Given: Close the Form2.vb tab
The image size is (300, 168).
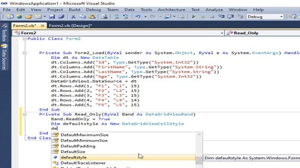Looking at the screenshot, I should coord(43,26).
